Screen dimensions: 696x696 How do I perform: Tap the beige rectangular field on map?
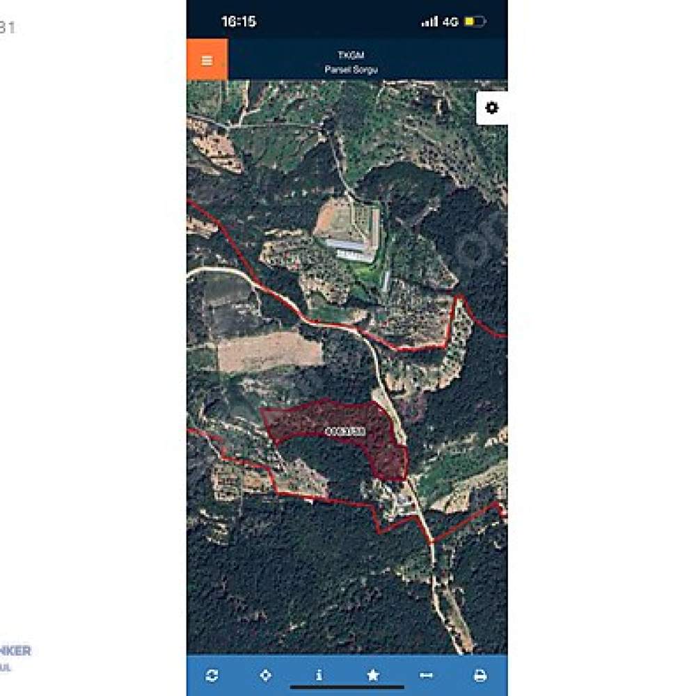270,351
